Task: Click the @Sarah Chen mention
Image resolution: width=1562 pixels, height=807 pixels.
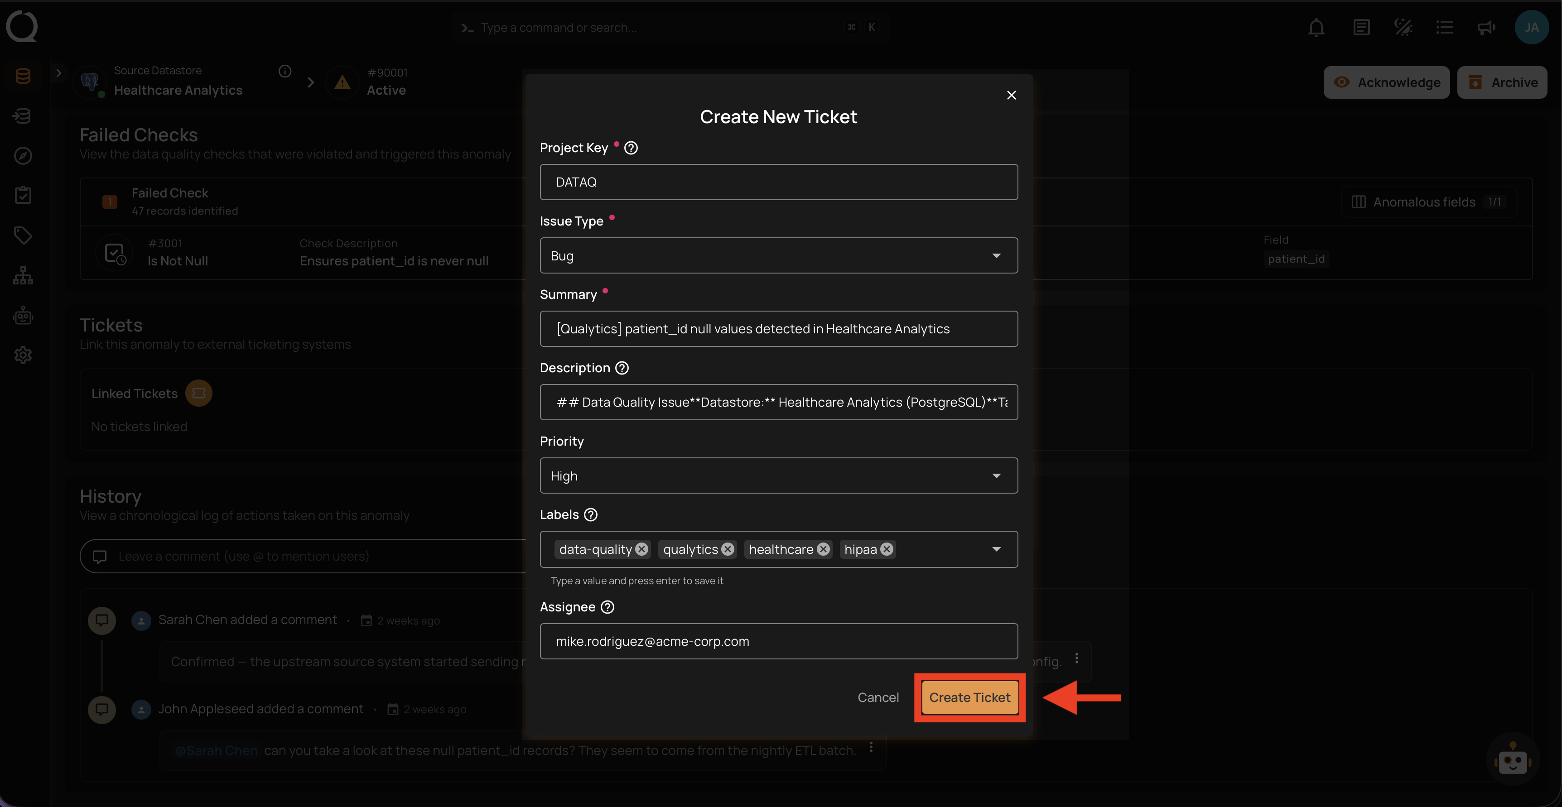Action: click(x=216, y=750)
